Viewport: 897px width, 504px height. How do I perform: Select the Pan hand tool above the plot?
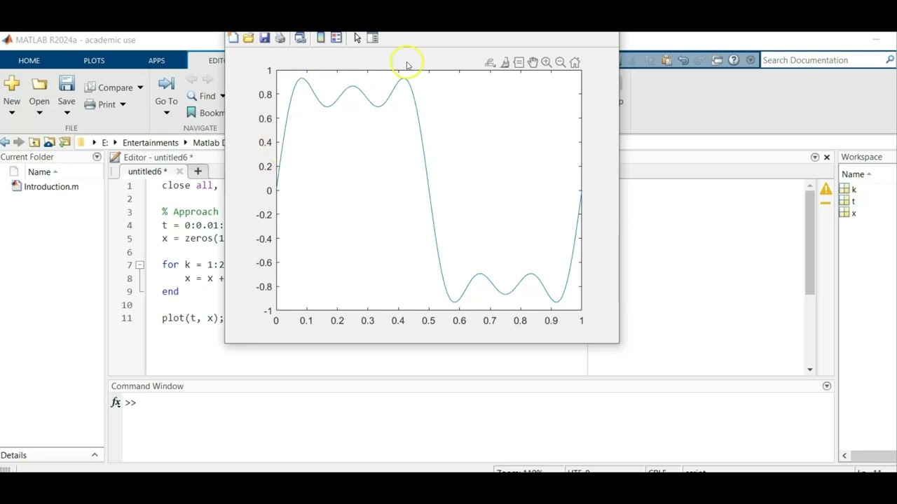click(533, 62)
